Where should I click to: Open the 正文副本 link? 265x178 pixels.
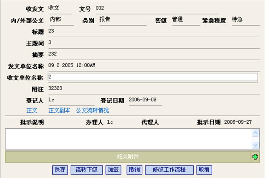tap(59, 110)
